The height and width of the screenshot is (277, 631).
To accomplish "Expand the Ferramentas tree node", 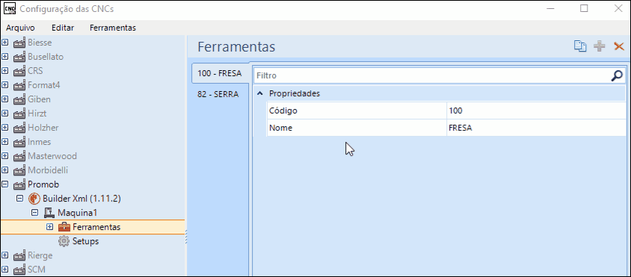I will click(49, 227).
